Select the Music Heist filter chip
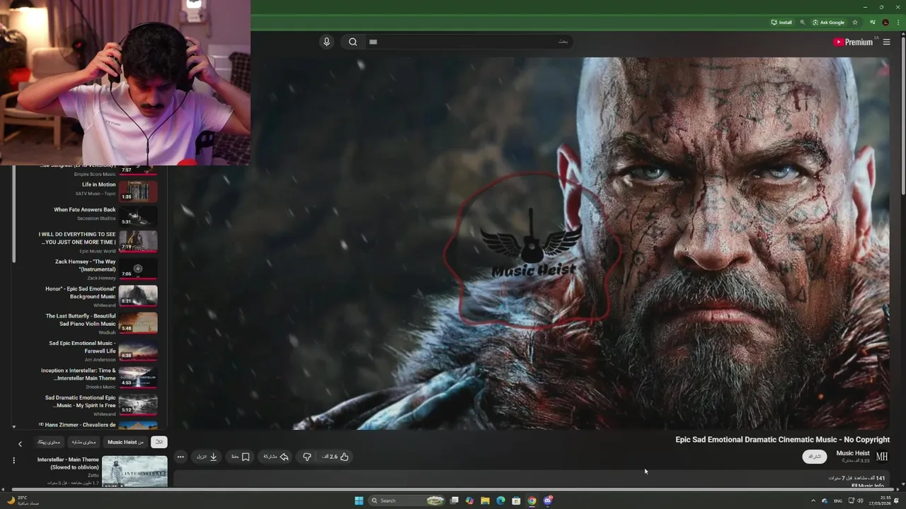 click(125, 442)
